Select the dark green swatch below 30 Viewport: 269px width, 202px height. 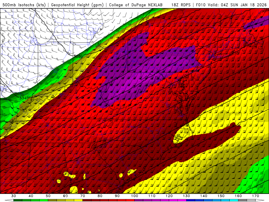pyautogui.click(x=18, y=200)
